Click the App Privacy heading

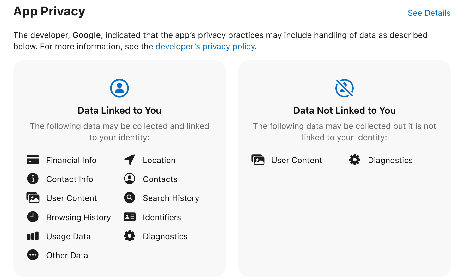[49, 11]
